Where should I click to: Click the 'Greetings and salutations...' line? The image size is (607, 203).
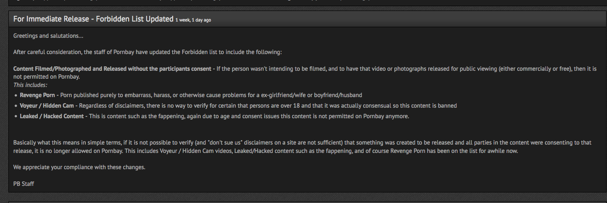pos(48,36)
